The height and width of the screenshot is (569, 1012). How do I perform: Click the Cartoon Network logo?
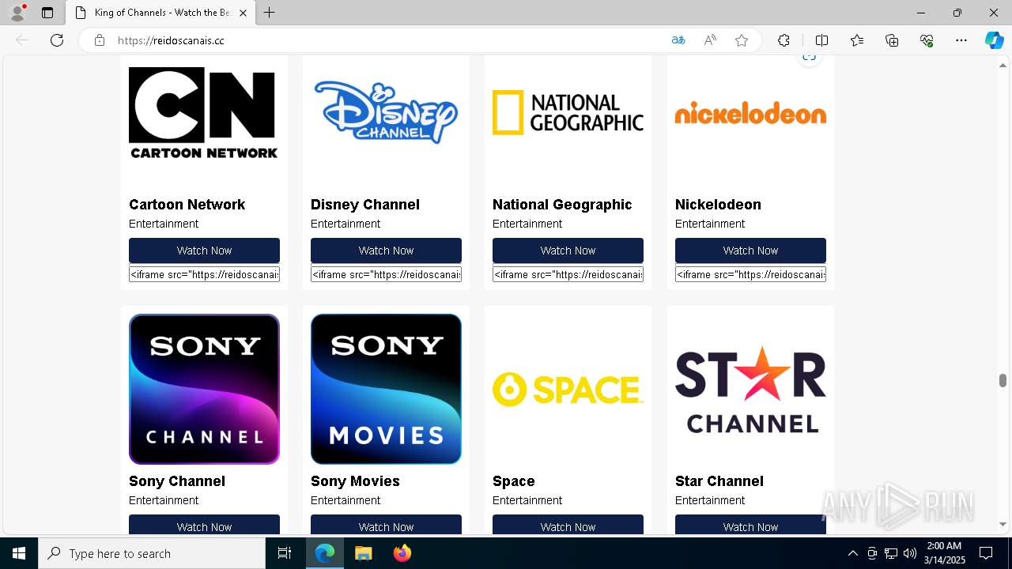point(204,113)
